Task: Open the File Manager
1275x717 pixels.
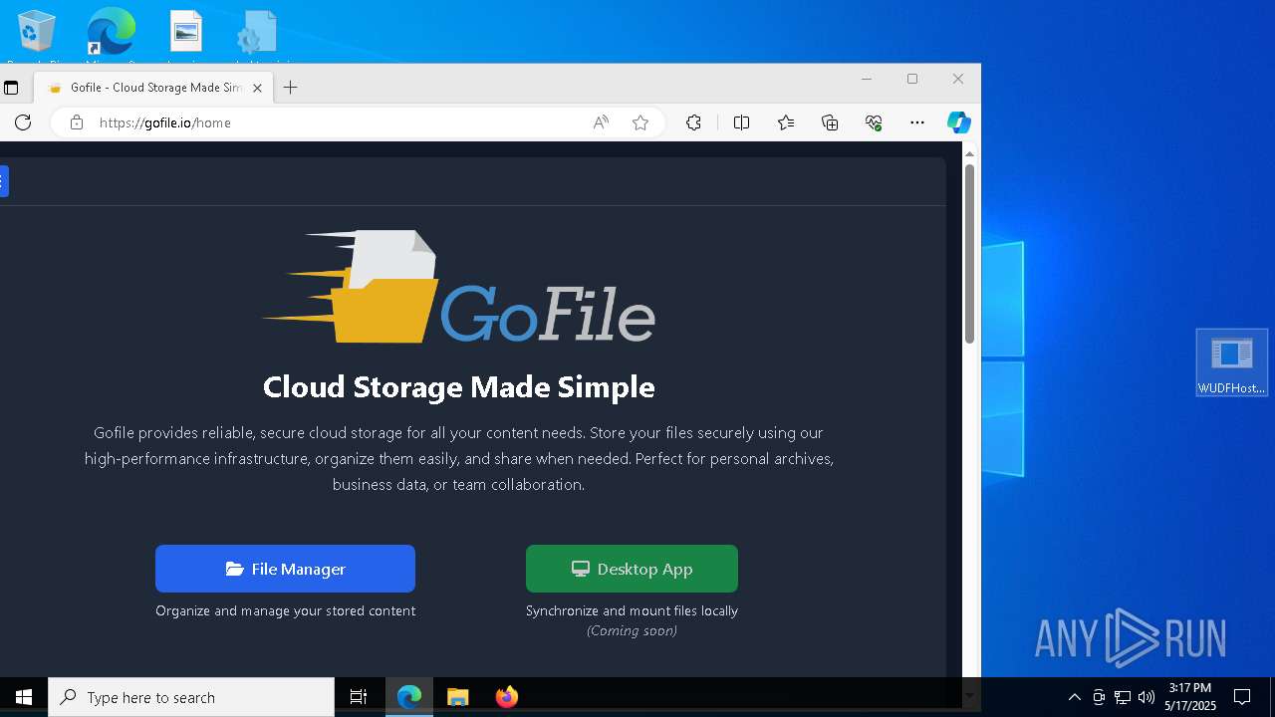Action: coord(285,569)
